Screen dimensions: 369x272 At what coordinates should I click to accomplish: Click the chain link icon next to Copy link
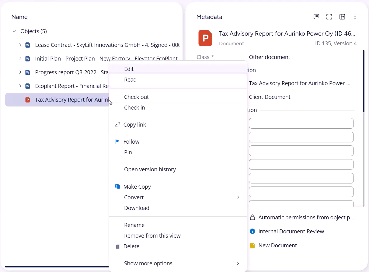click(118, 125)
